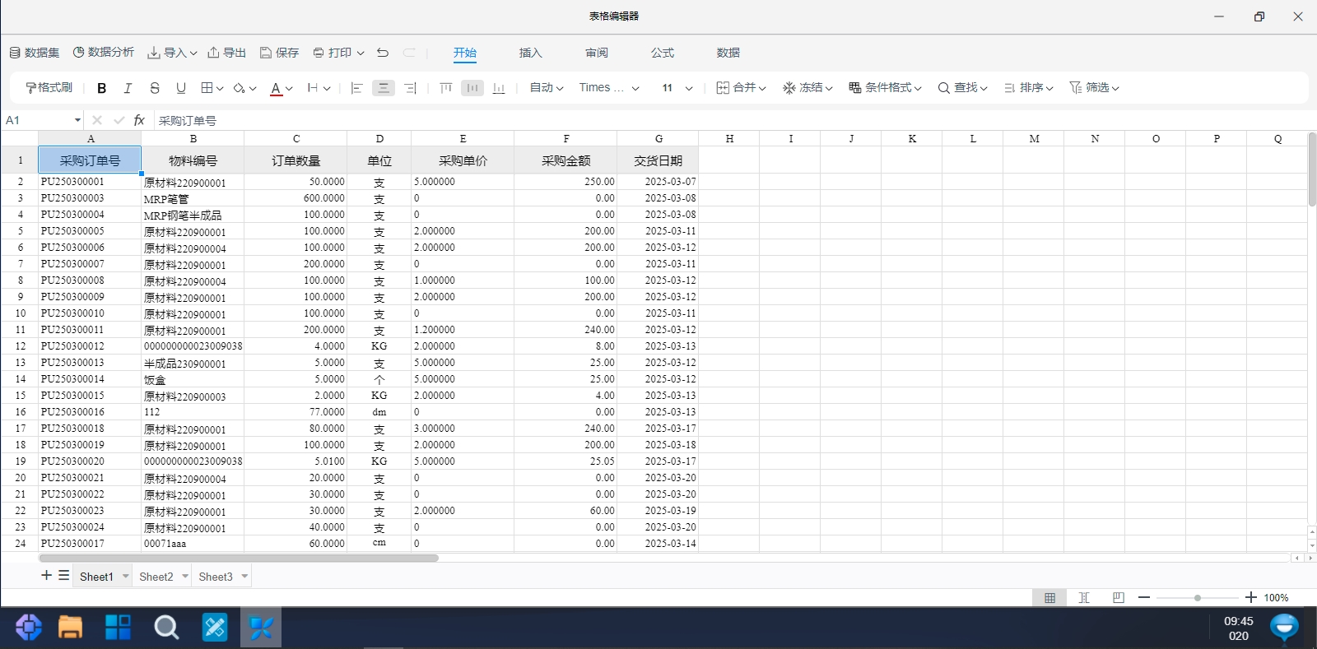Image resolution: width=1317 pixels, height=649 pixels.
Task: Save the sheet with 保存
Action: point(279,53)
